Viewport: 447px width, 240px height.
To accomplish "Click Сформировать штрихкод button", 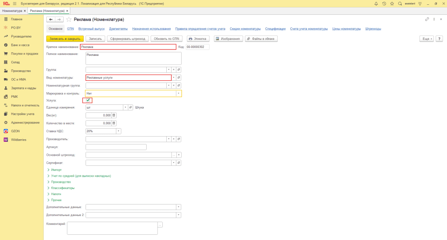I will pos(128,39).
